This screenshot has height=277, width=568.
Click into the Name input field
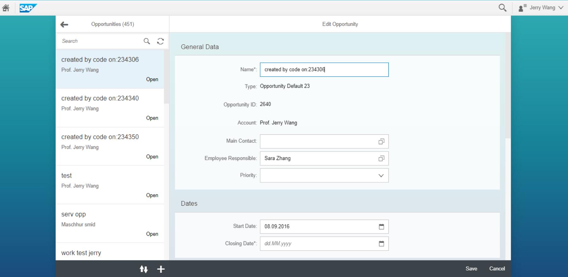point(324,70)
